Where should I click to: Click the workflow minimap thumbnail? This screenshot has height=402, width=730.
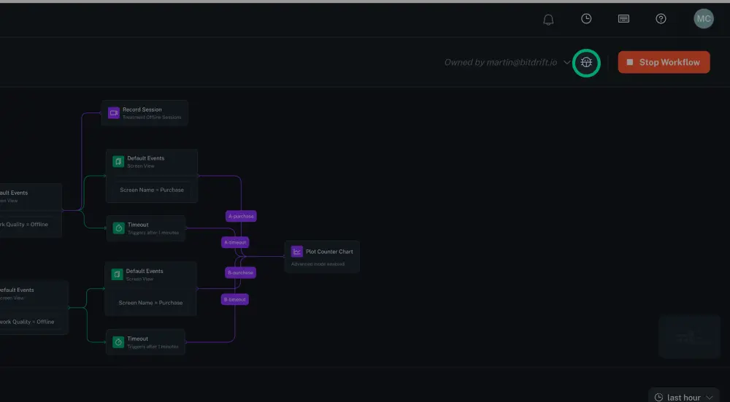(x=689, y=336)
